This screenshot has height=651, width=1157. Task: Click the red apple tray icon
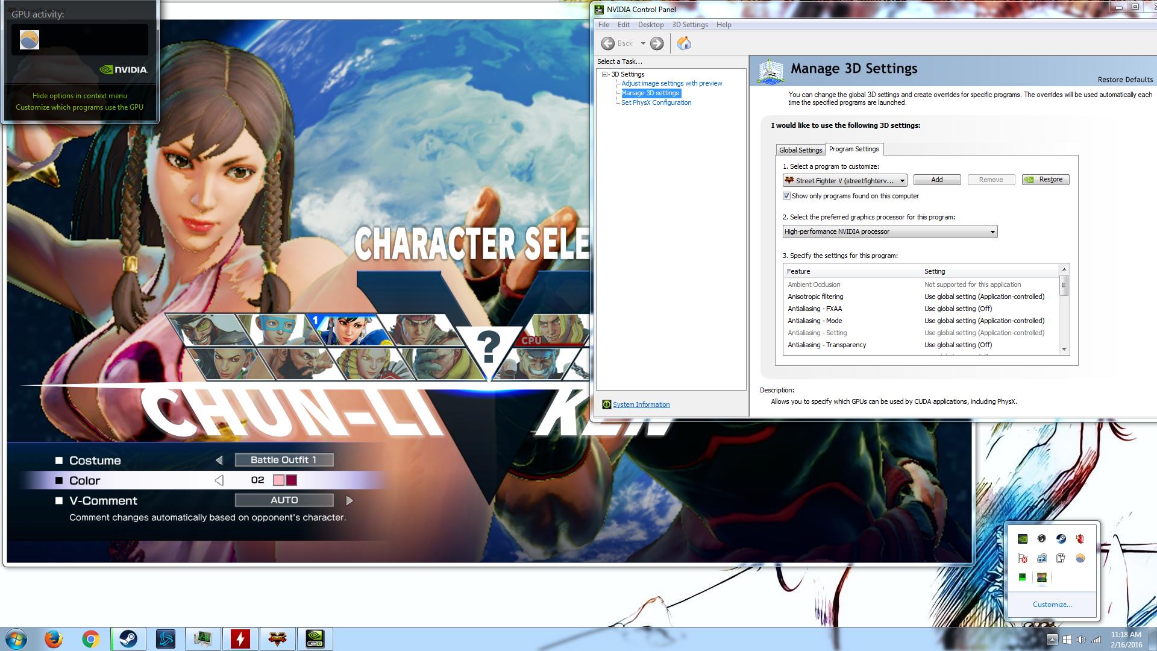[1080, 539]
